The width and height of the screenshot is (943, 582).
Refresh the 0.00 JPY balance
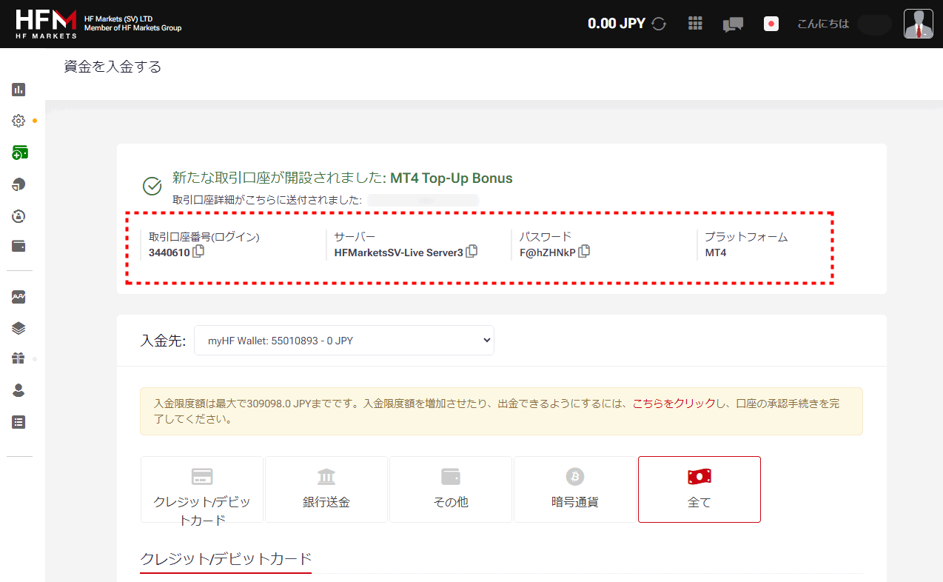659,24
